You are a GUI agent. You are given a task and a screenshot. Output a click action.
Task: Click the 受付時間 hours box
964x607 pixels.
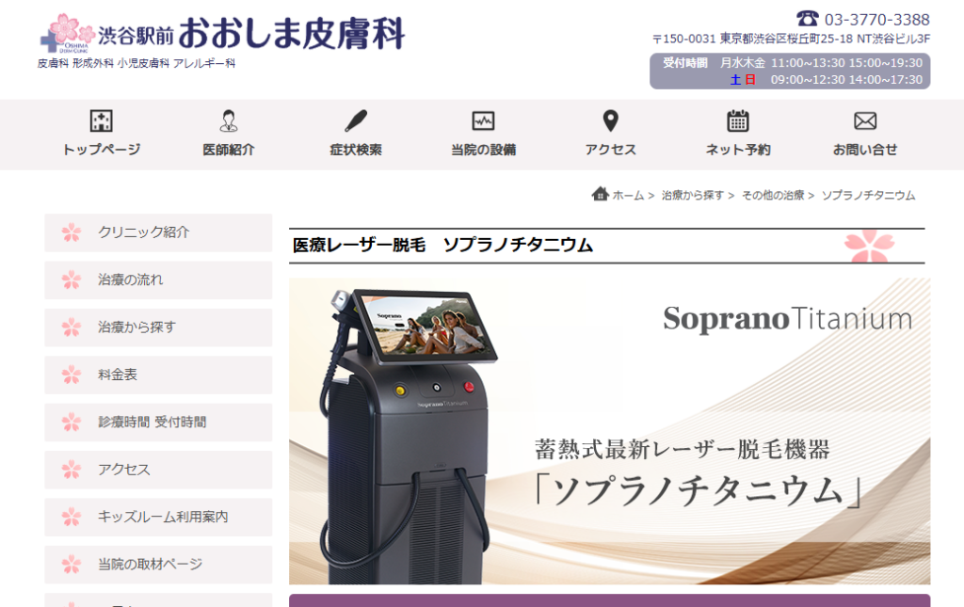pyautogui.click(x=790, y=72)
